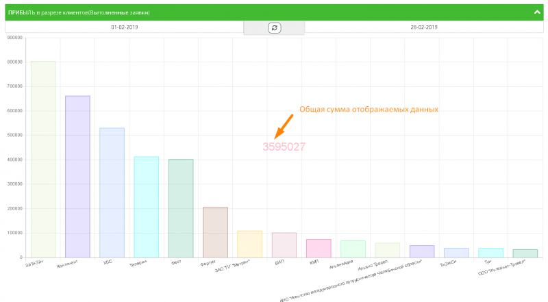Viewport: 548px width, 302px height.
Task: Select the Фортум brown bar
Action: (x=215, y=232)
